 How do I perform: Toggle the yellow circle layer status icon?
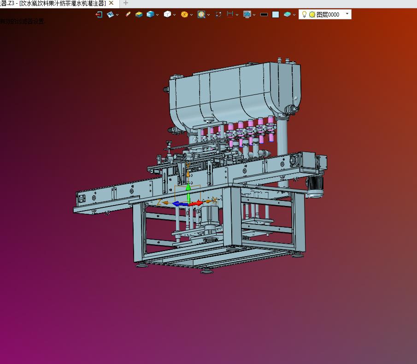pyautogui.click(x=312, y=15)
